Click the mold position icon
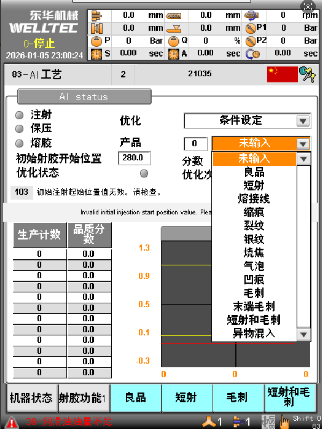 [x=97, y=29]
